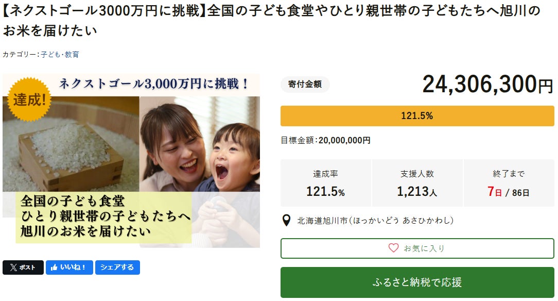This screenshot has width=558, height=301.
Task: Click the 24,306,300円 donation total
Action: pyautogui.click(x=487, y=85)
